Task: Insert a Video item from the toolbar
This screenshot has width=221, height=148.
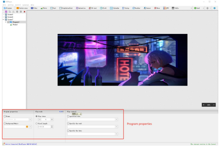Action: (x=34, y=8)
